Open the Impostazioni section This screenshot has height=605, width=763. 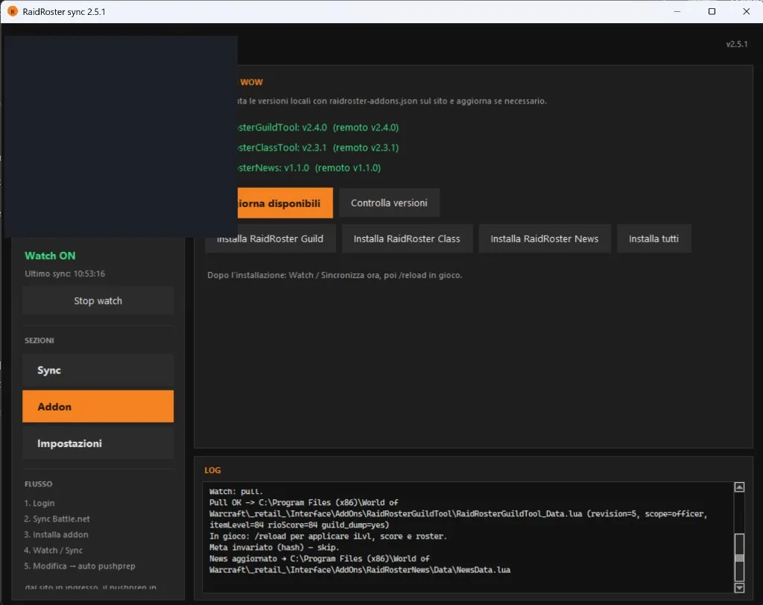[x=98, y=443]
